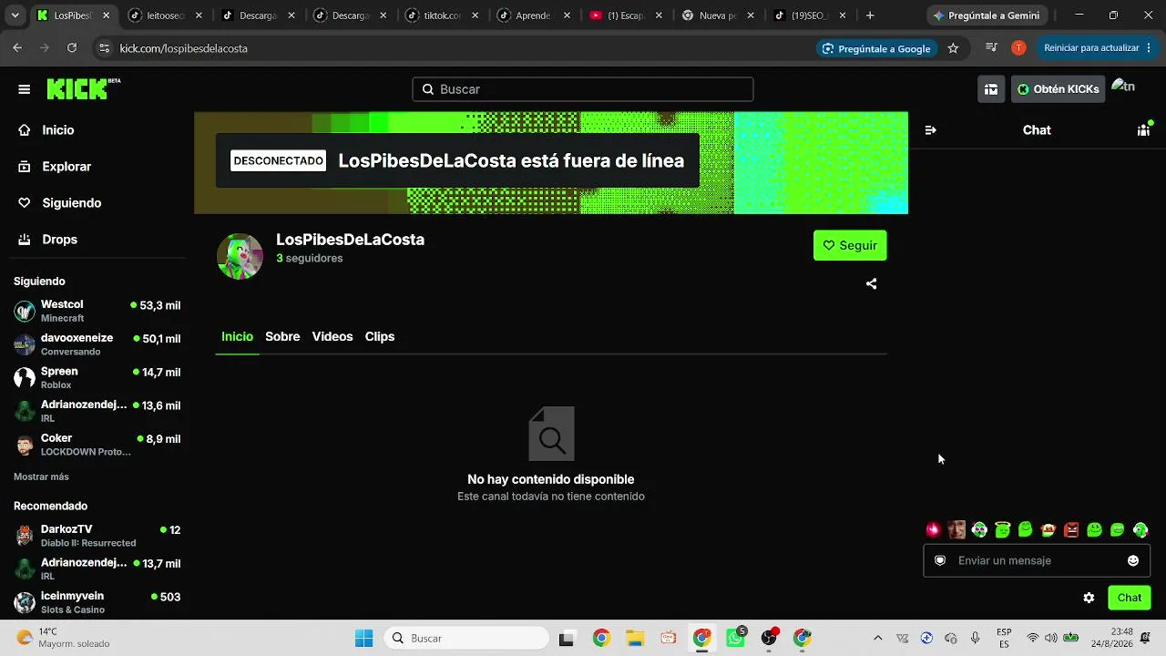The height and width of the screenshot is (656, 1166).
Task: Open WhatsApp from the taskbar
Action: (735, 638)
